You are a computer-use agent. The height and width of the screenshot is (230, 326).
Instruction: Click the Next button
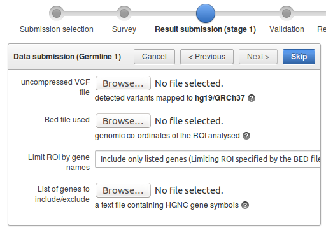click(258, 57)
